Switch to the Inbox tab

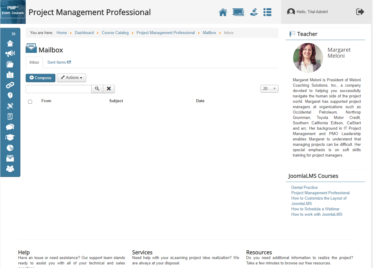click(x=34, y=62)
